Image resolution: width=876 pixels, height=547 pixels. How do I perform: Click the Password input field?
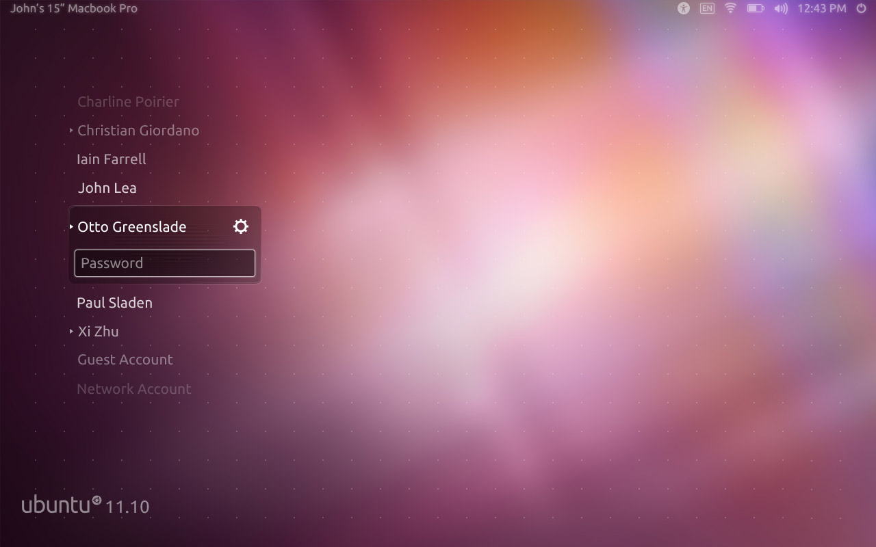tap(164, 263)
